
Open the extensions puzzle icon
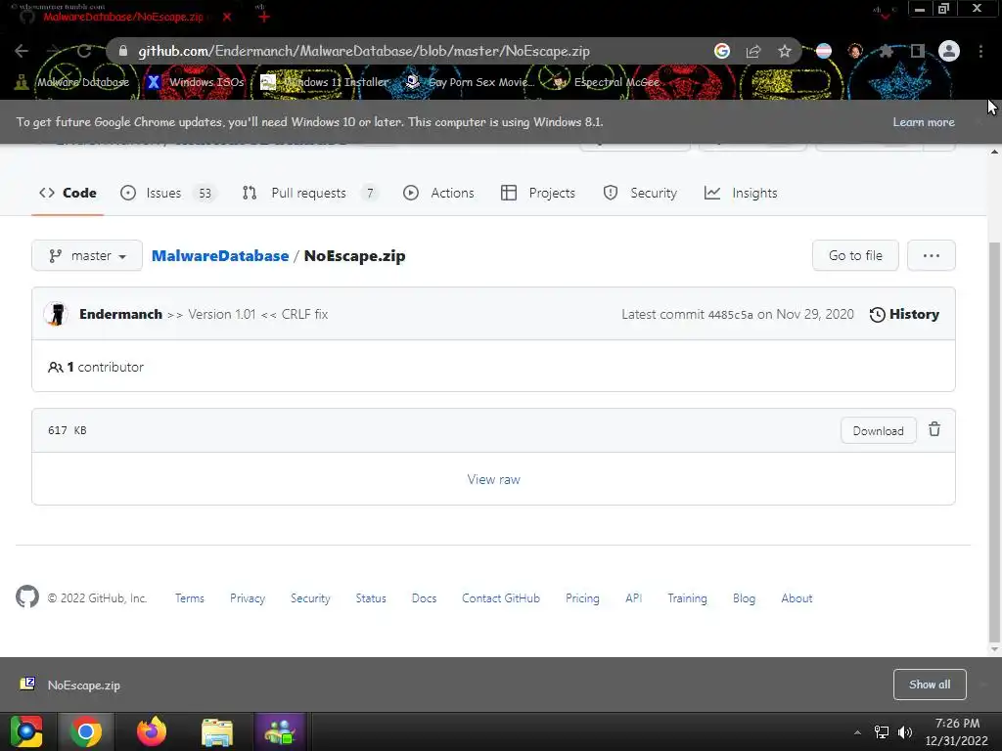[x=887, y=51]
